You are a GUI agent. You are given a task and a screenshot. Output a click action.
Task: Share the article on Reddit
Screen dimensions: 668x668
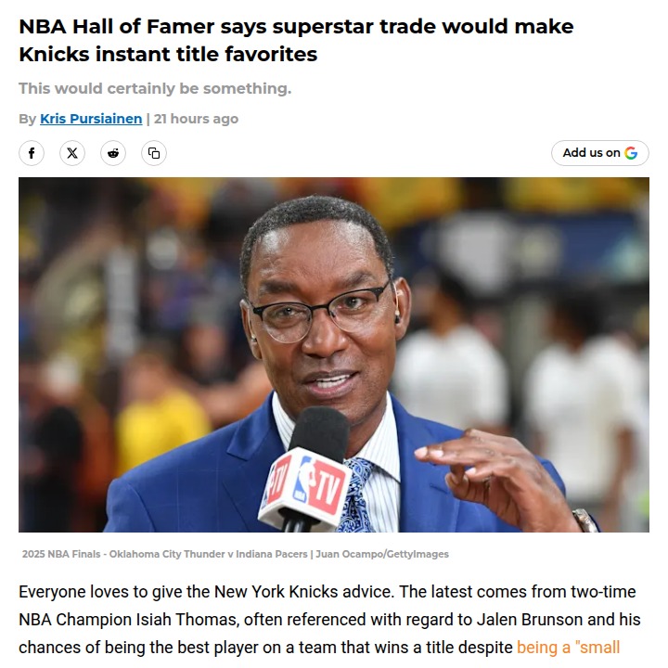[113, 153]
